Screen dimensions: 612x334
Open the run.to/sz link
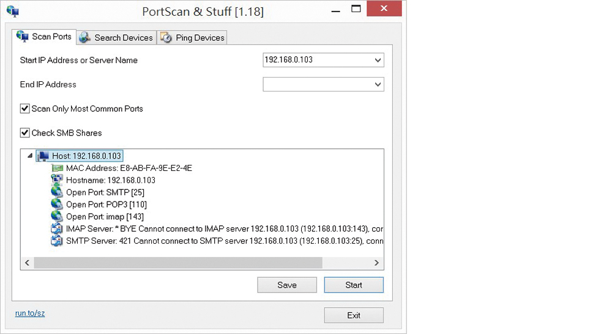30,313
